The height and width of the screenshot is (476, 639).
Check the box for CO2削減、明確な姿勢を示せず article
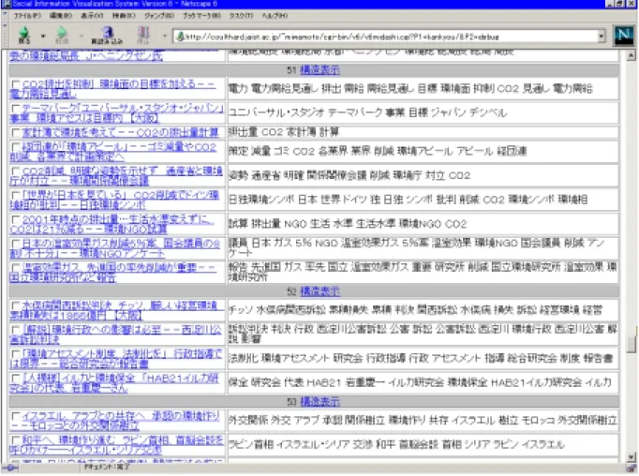click(x=16, y=171)
